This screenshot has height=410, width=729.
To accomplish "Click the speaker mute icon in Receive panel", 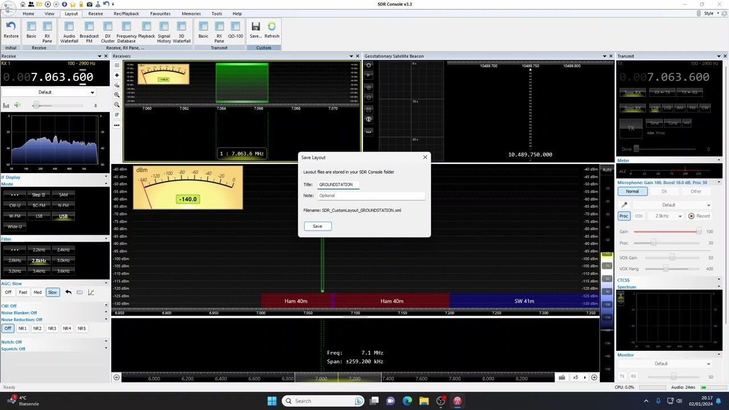I will [x=18, y=105].
